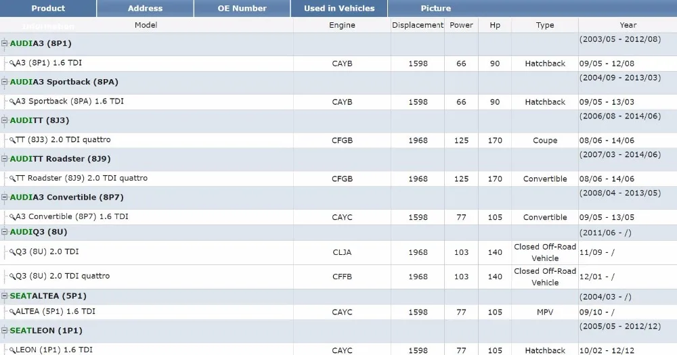Click year range 09/05 - 13/03

(x=607, y=102)
